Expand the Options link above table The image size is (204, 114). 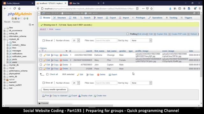pyautogui.click(x=42, y=48)
